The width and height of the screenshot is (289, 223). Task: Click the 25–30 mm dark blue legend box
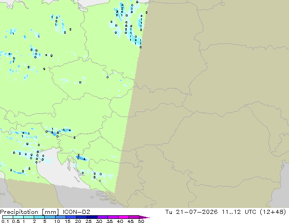click(x=92, y=217)
